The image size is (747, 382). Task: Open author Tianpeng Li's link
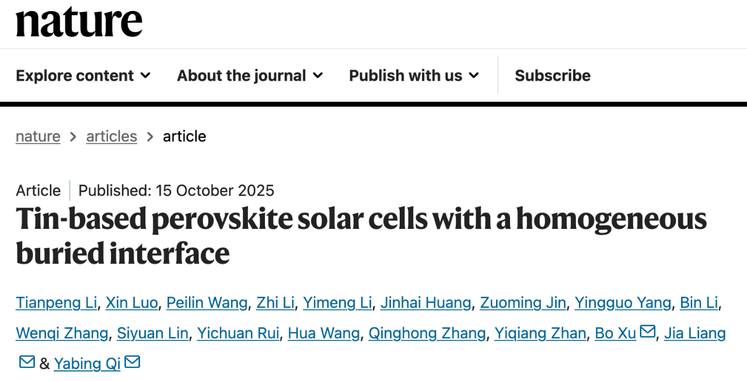pyautogui.click(x=56, y=303)
